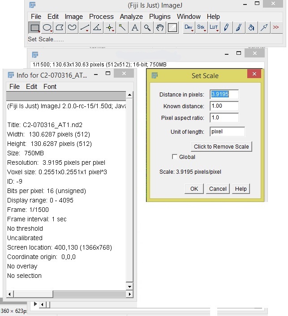Click the Flood Fill bucket tool

pos(251,28)
